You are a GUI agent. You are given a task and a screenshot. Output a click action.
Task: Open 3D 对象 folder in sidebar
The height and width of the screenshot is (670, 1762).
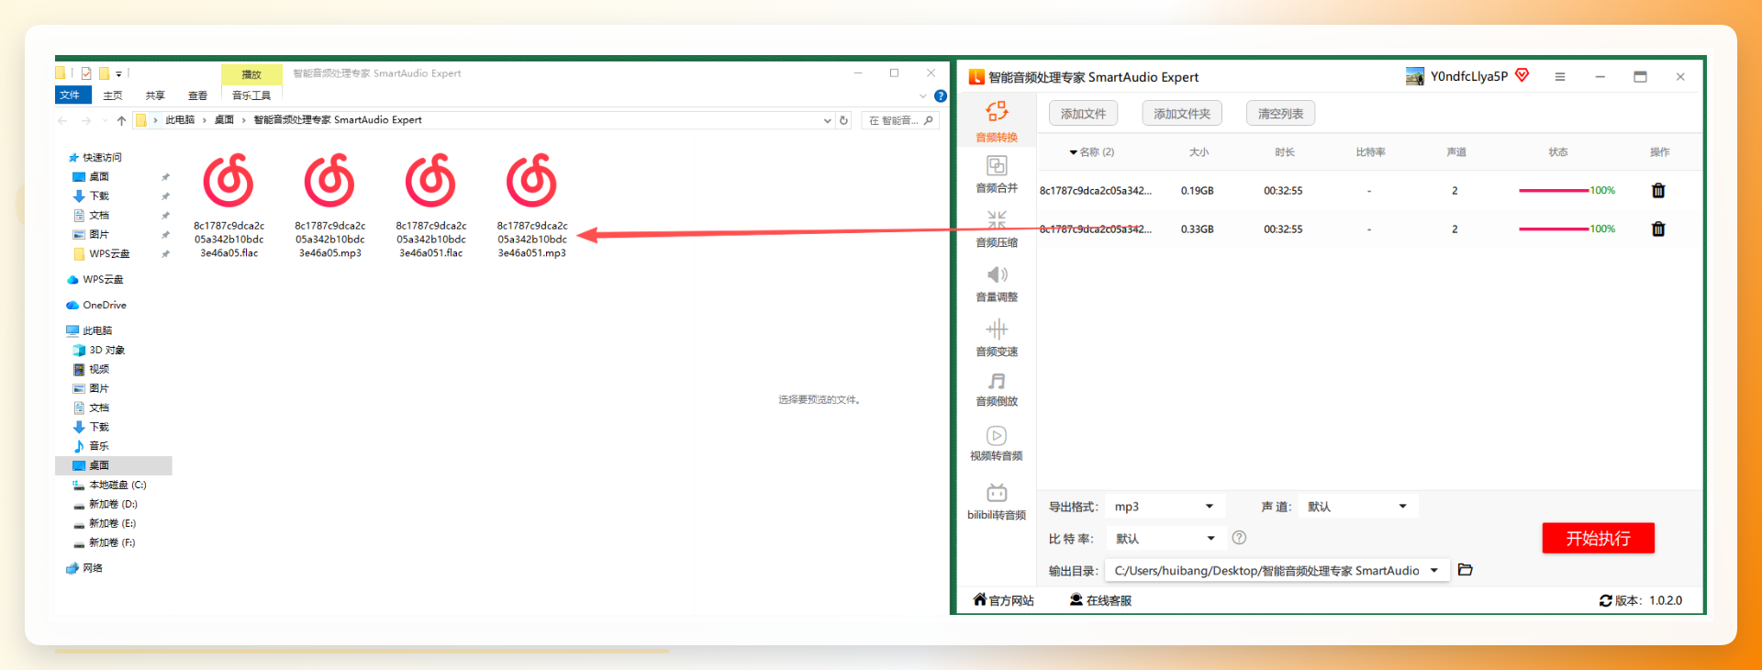tap(99, 350)
